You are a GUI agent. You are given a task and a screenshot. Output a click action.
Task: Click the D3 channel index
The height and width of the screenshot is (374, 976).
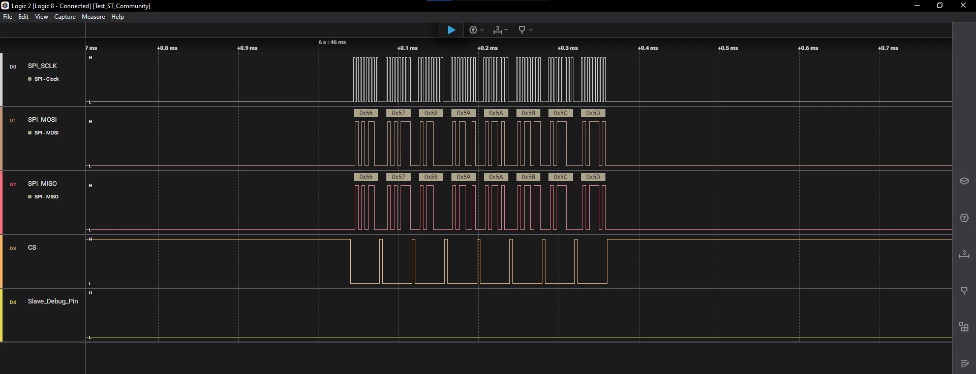coord(13,248)
